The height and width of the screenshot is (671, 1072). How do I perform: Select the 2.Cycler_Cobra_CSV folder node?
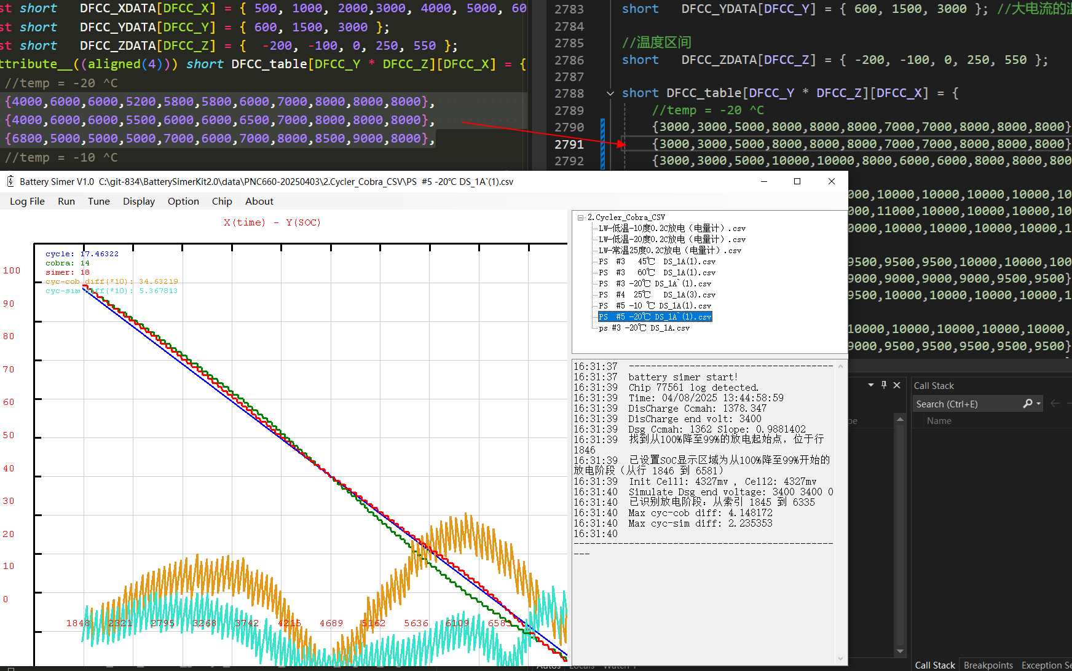click(626, 218)
